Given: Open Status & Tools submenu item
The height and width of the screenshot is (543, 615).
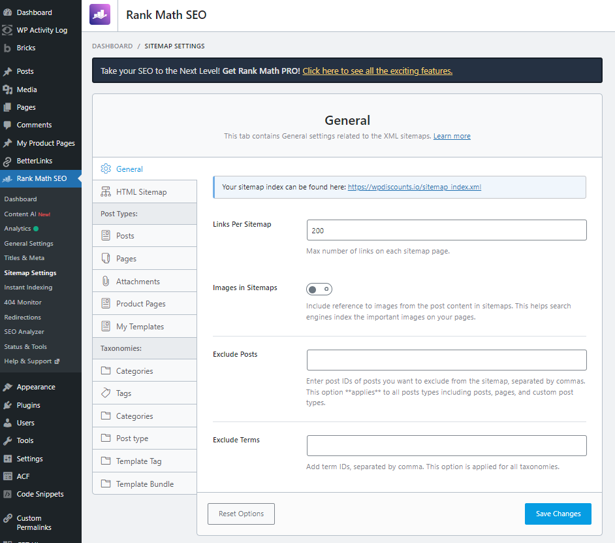Looking at the screenshot, I should coord(25,347).
